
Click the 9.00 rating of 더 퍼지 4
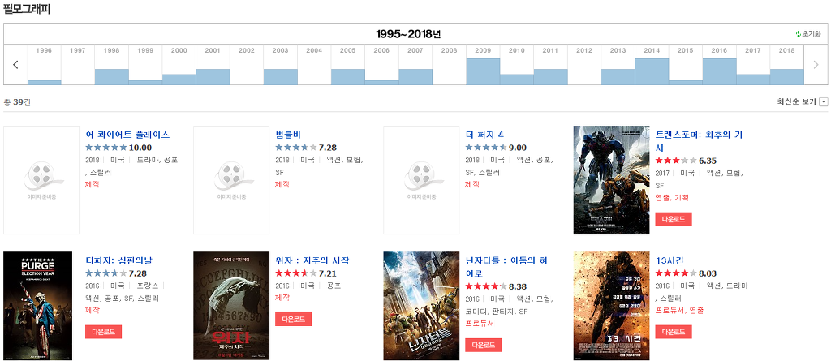coord(496,148)
